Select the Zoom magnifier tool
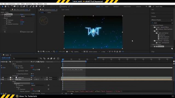The image size is (175, 98). [8, 7]
